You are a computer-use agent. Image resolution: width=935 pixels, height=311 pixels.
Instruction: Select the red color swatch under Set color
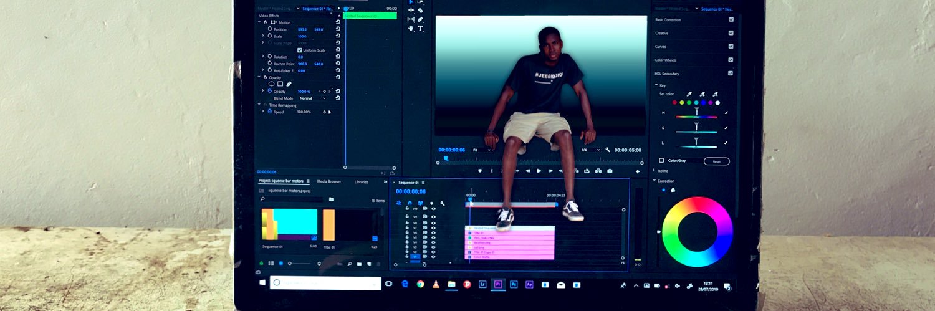[x=674, y=103]
